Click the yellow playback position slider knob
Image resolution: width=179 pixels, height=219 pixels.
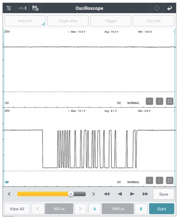71,194
